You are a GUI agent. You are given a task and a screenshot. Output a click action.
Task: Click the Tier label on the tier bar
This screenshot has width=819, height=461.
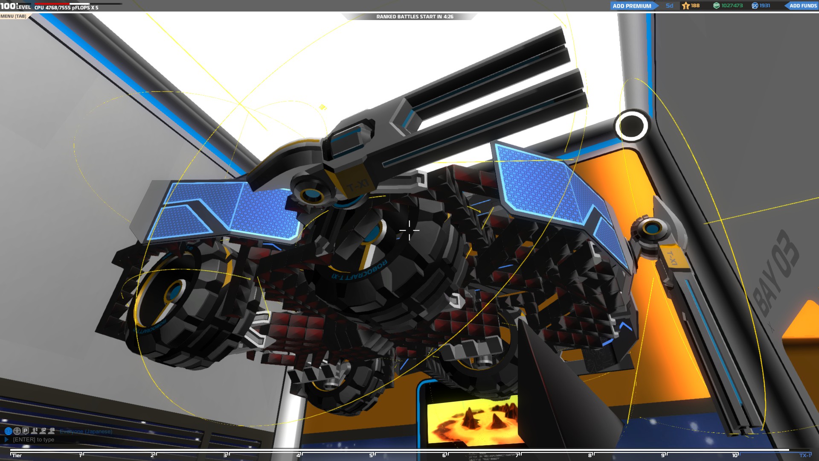[x=17, y=455]
